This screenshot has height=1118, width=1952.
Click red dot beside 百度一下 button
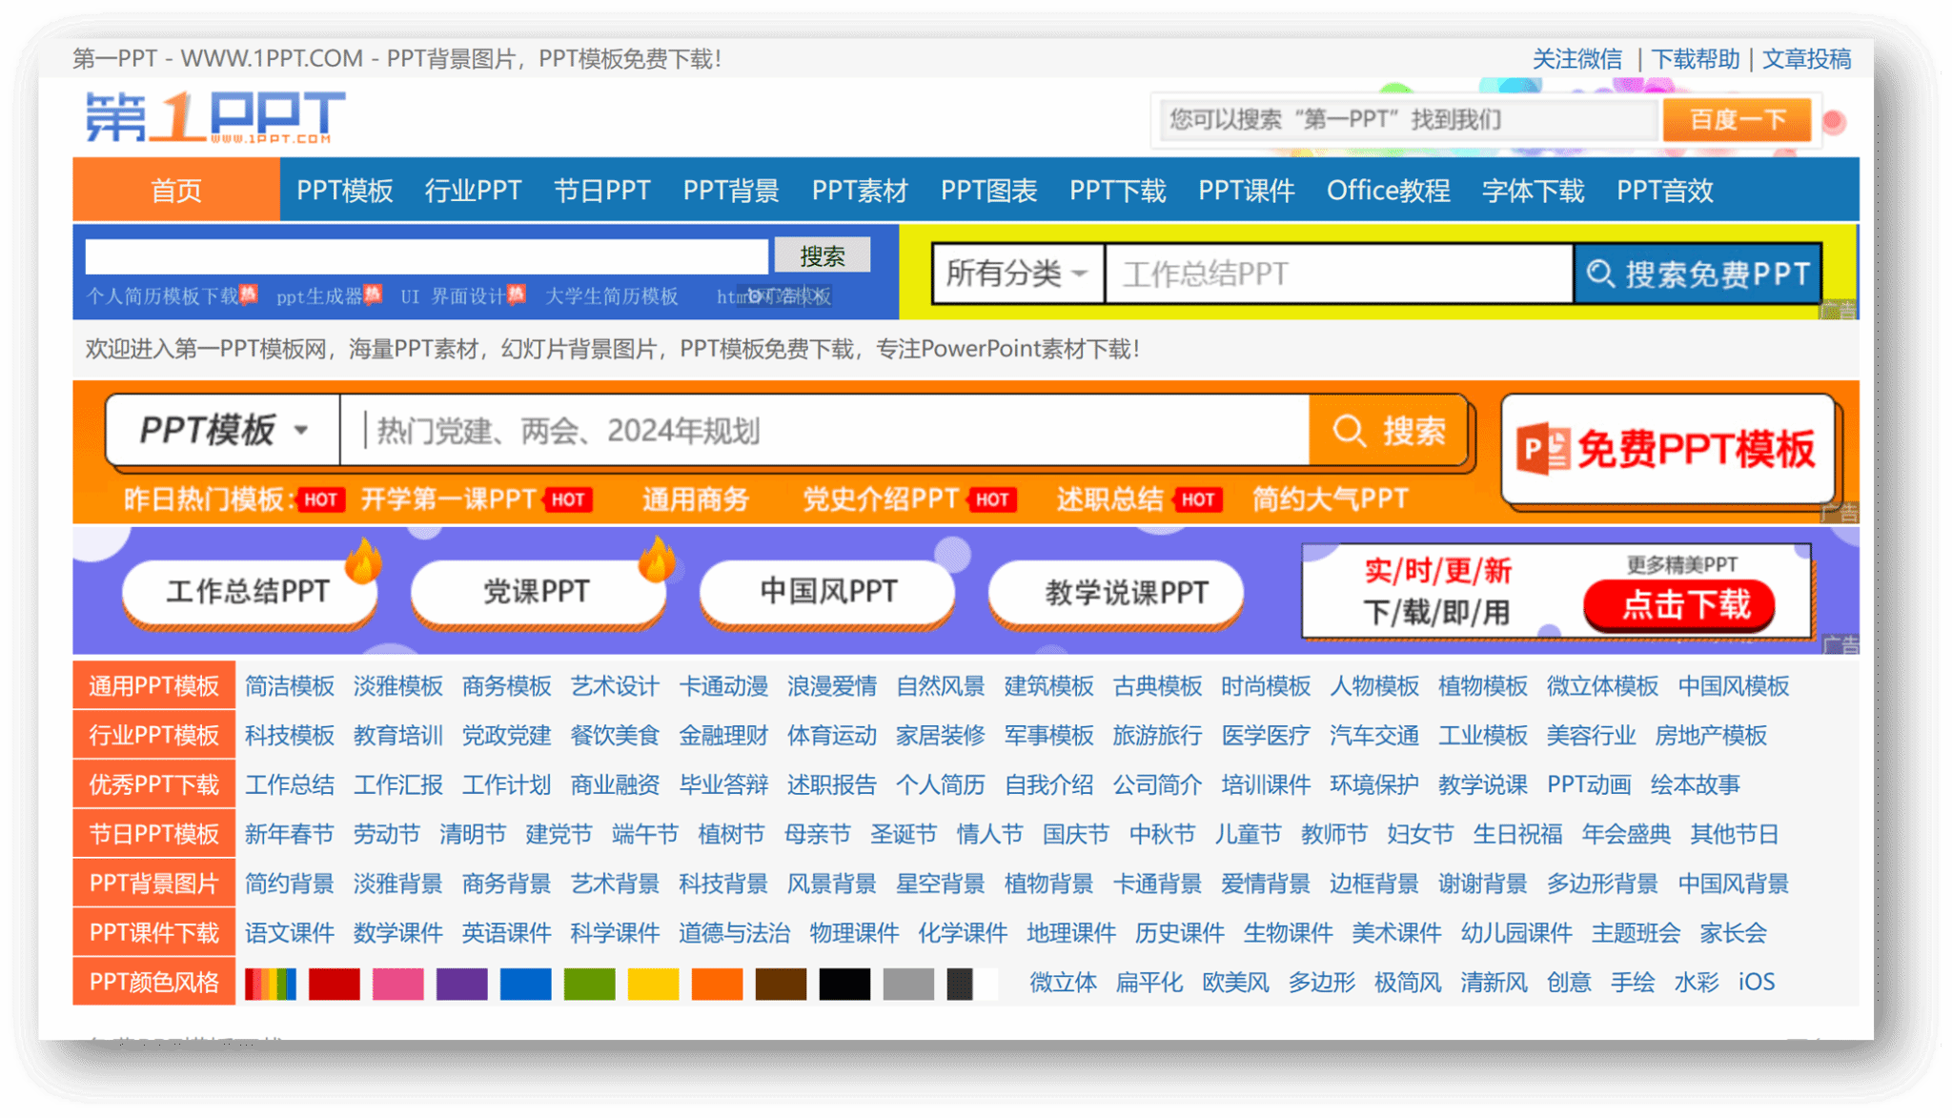pos(1834,122)
